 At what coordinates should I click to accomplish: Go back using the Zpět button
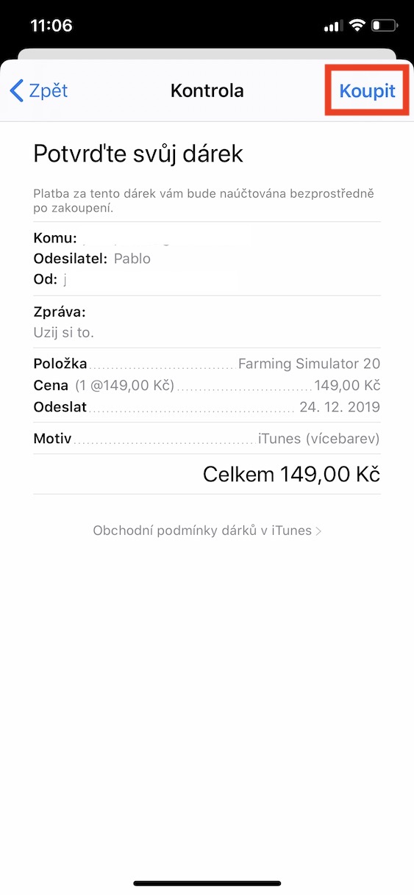pos(39,90)
